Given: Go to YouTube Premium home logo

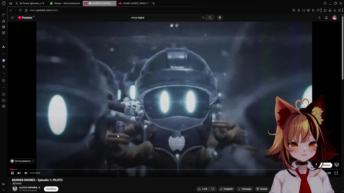Looking at the screenshot, I should [25, 17].
